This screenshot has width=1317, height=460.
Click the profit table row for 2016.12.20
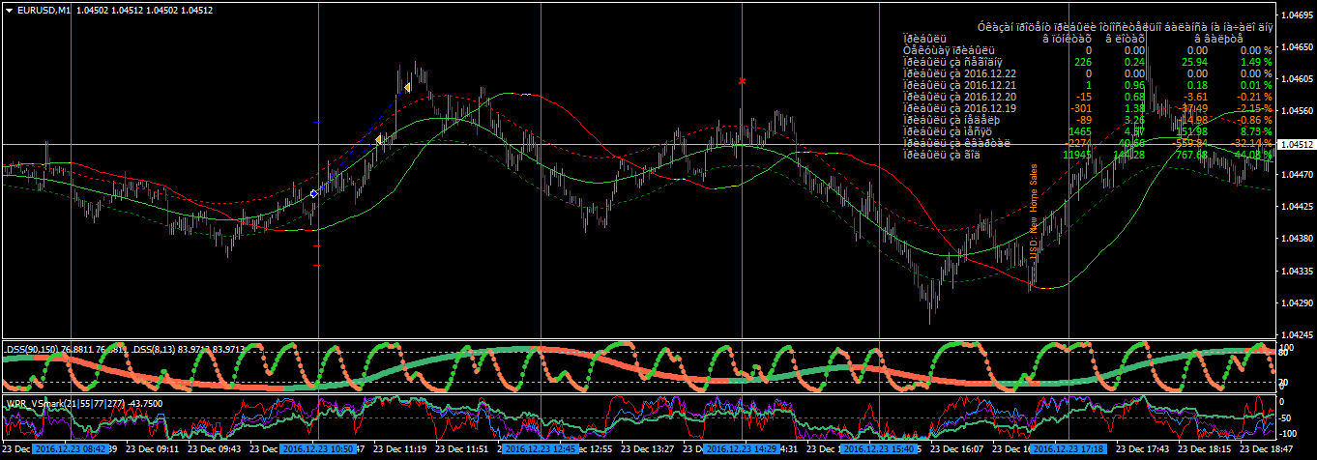pyautogui.click(x=1087, y=97)
